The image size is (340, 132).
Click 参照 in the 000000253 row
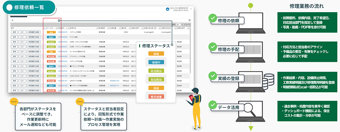click(x=14, y=56)
